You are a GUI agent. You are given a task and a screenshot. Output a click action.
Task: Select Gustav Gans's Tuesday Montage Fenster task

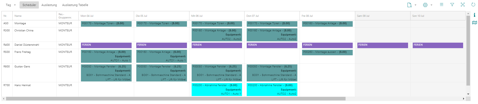tap(162, 73)
